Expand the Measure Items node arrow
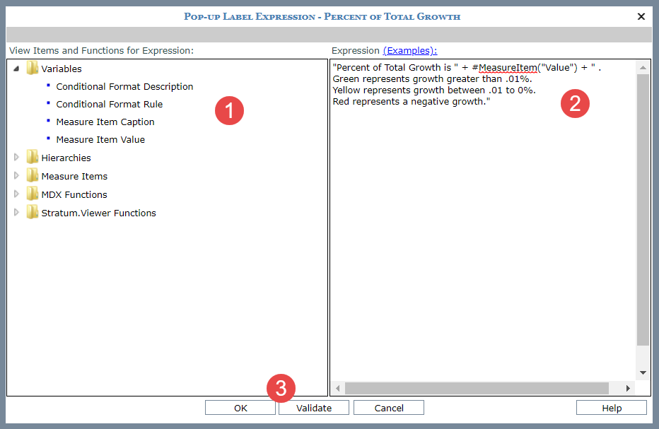Image resolution: width=659 pixels, height=429 pixels. coord(17,176)
